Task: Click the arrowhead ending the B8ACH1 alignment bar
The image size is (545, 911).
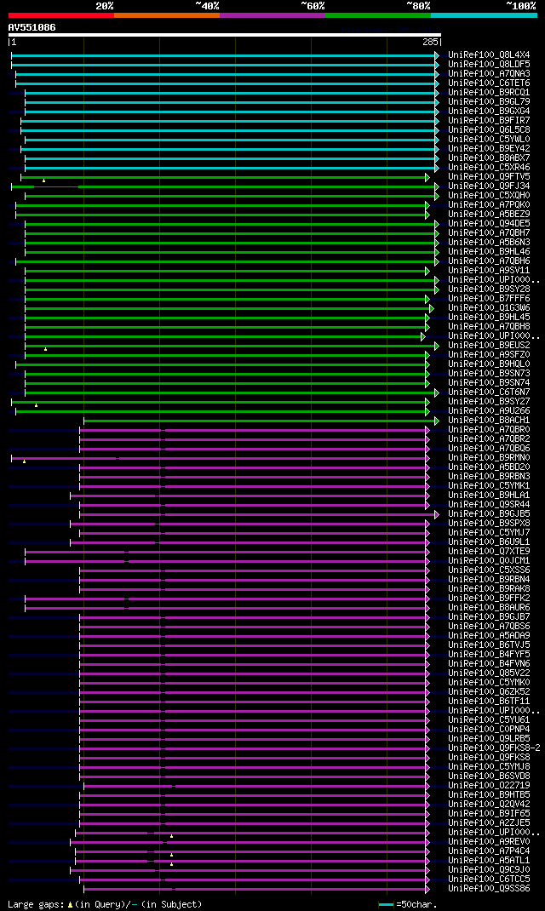Action: pyautogui.click(x=437, y=421)
